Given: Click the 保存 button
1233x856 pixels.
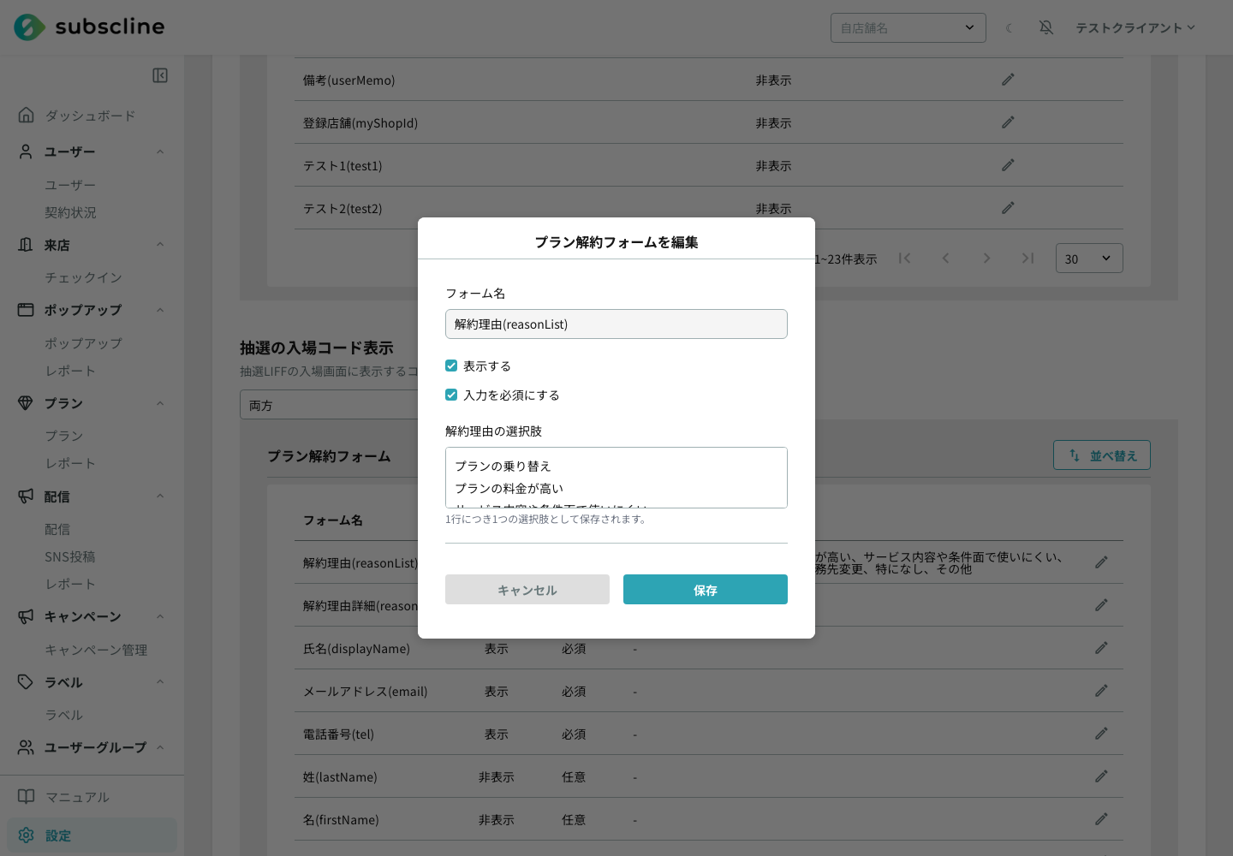Looking at the screenshot, I should 706,590.
